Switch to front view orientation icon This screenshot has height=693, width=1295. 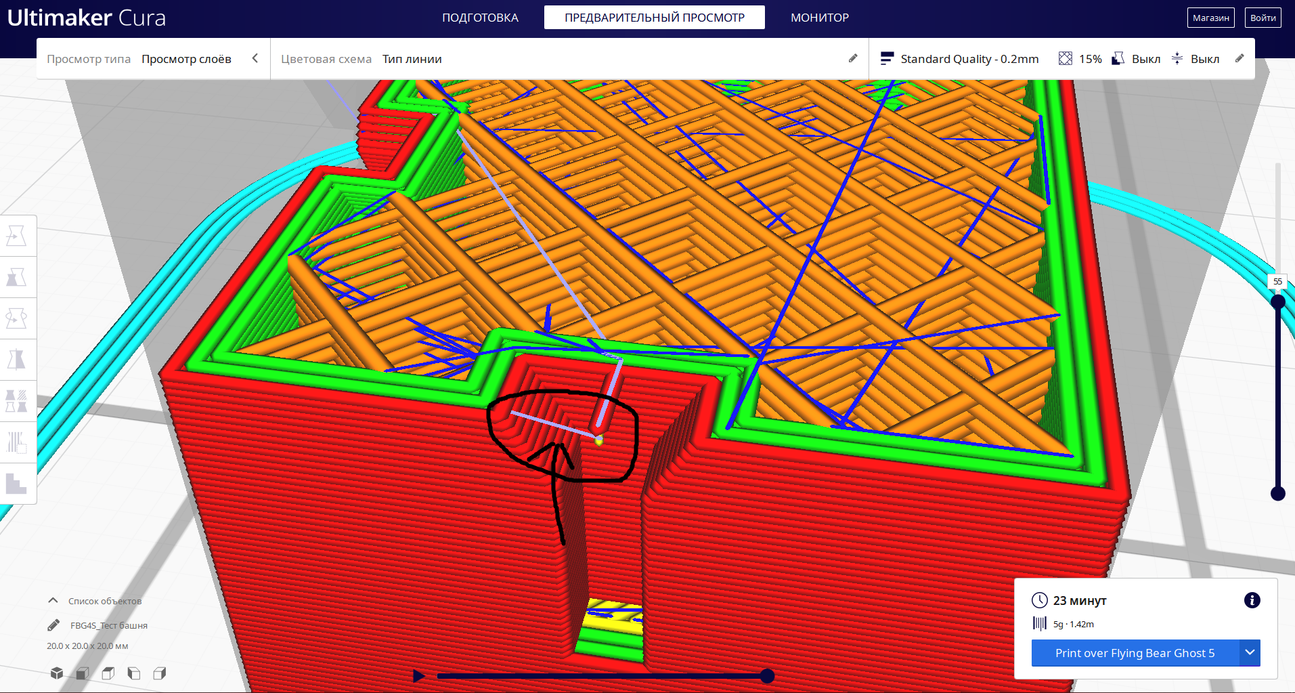click(x=83, y=673)
